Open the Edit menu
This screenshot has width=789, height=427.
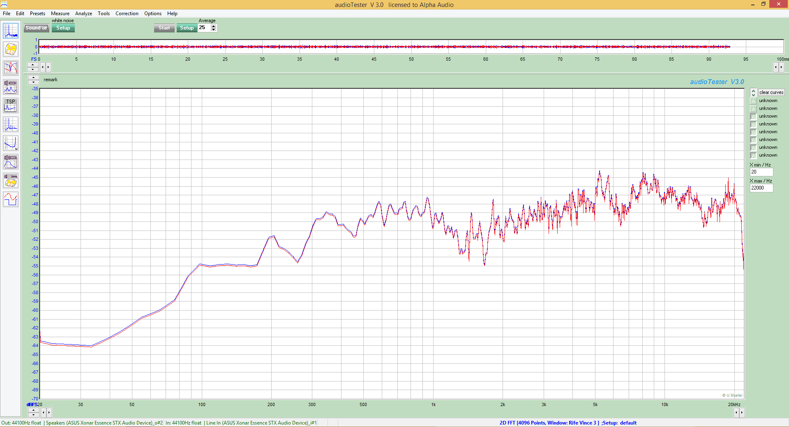coord(20,14)
